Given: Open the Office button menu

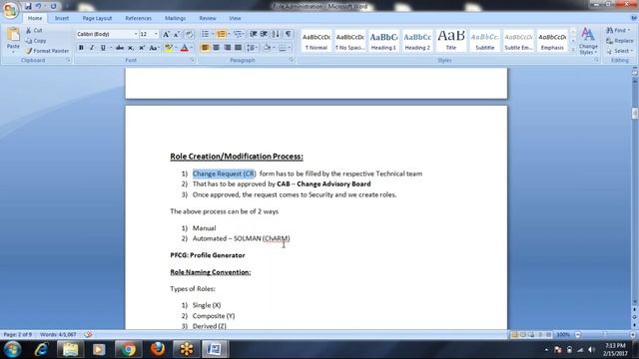Looking at the screenshot, I should [10, 10].
